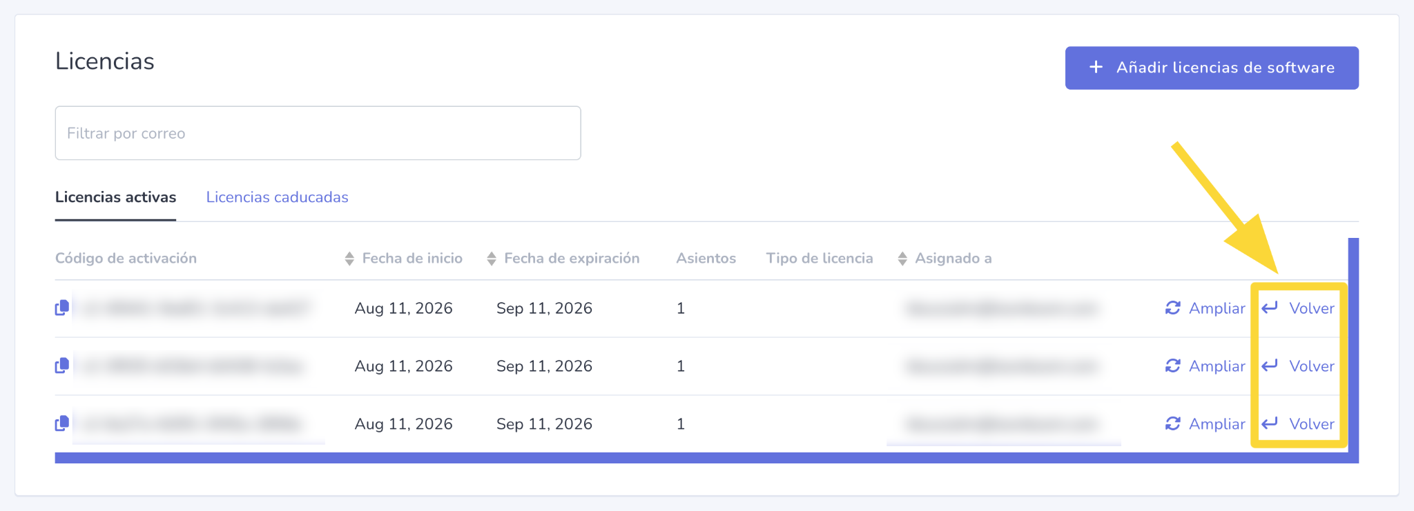Viewport: 1414px width, 511px height.
Task: Select the Licencias activas tab
Action: coord(115,197)
